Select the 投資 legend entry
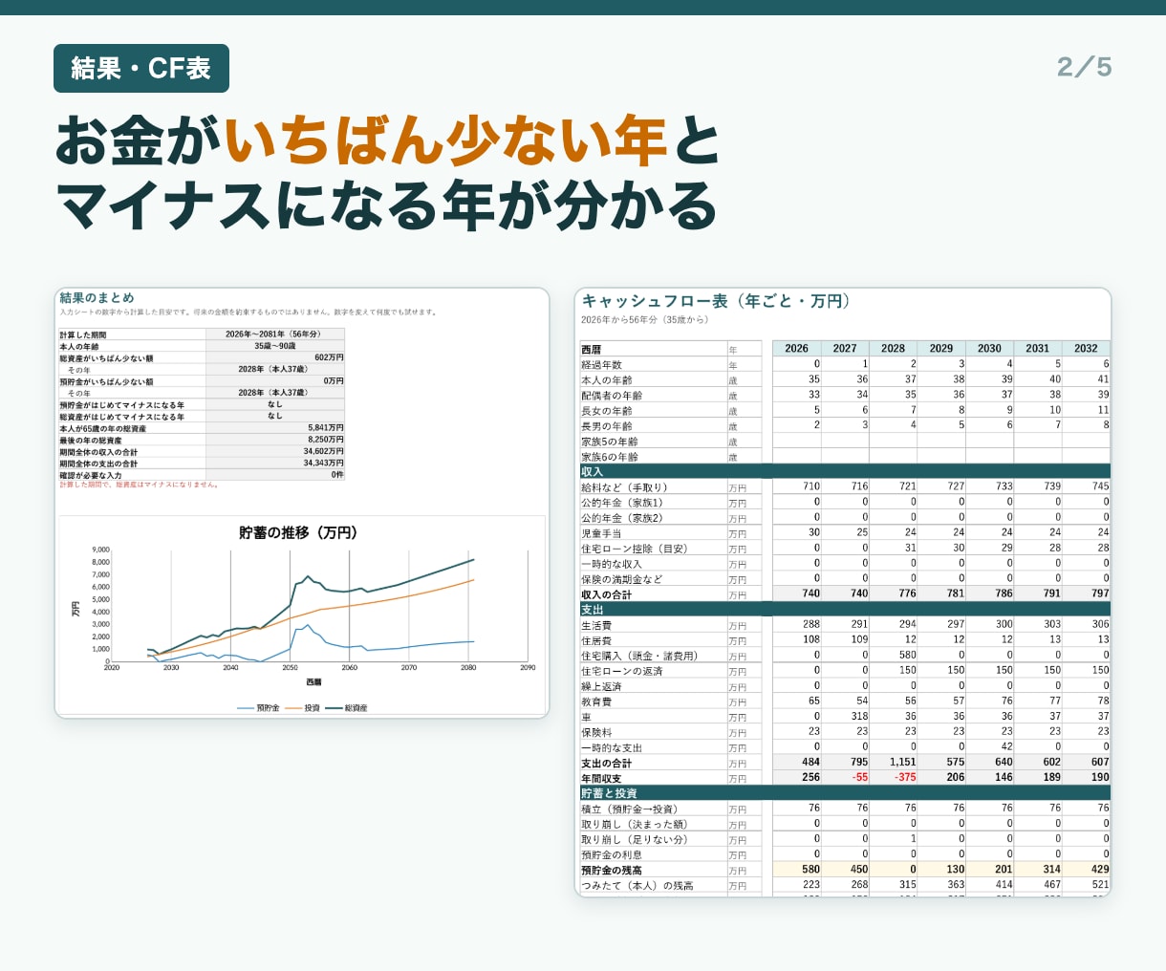This screenshot has height=971, width=1166. (303, 708)
